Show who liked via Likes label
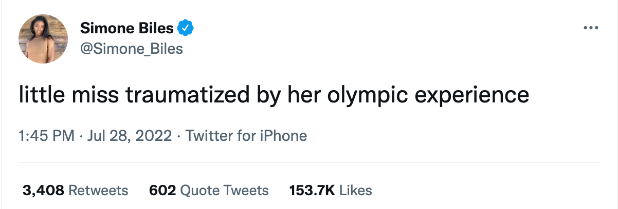 356,191
